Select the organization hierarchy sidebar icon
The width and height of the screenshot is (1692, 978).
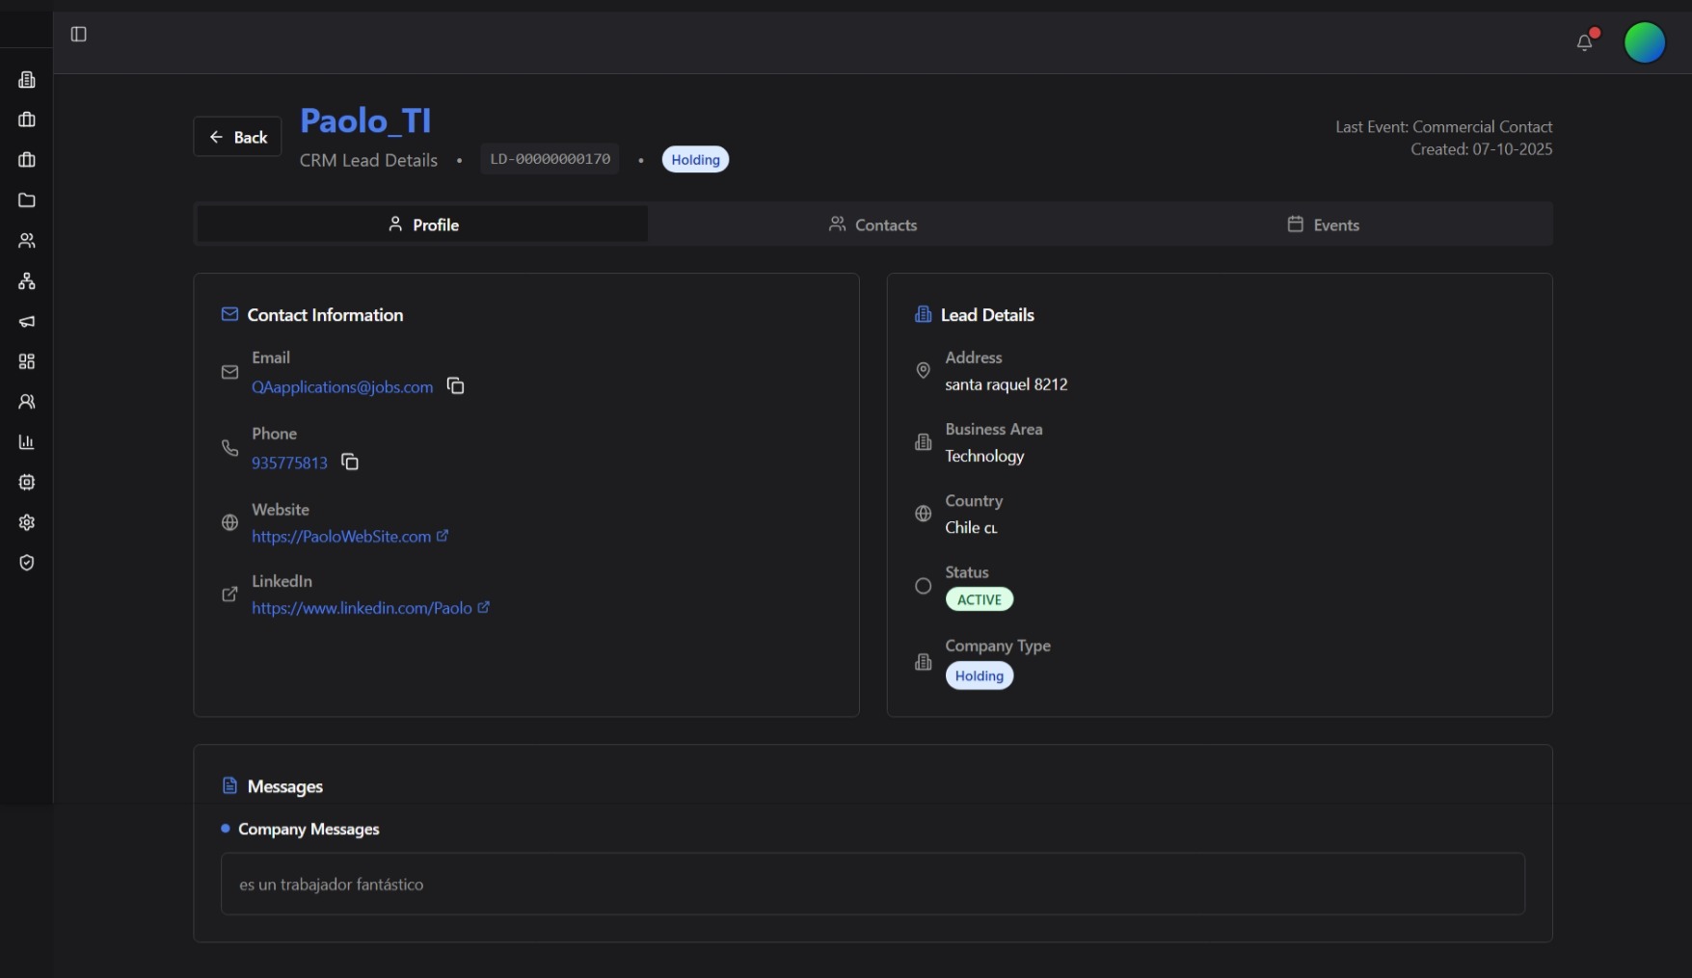[x=27, y=281]
